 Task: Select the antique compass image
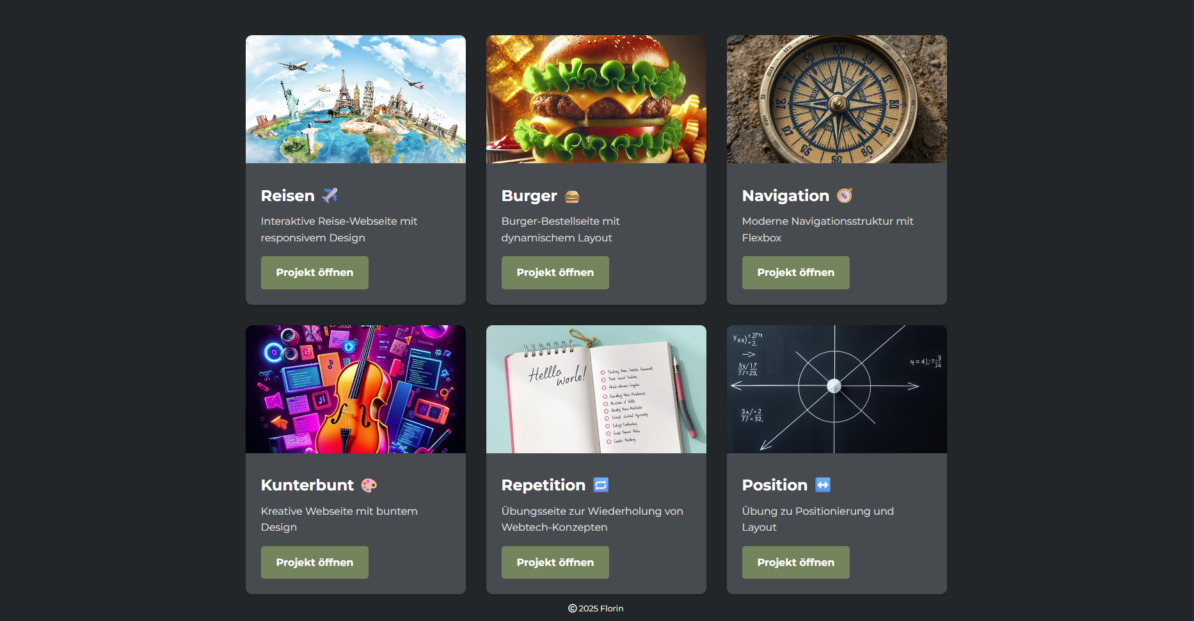pos(837,99)
